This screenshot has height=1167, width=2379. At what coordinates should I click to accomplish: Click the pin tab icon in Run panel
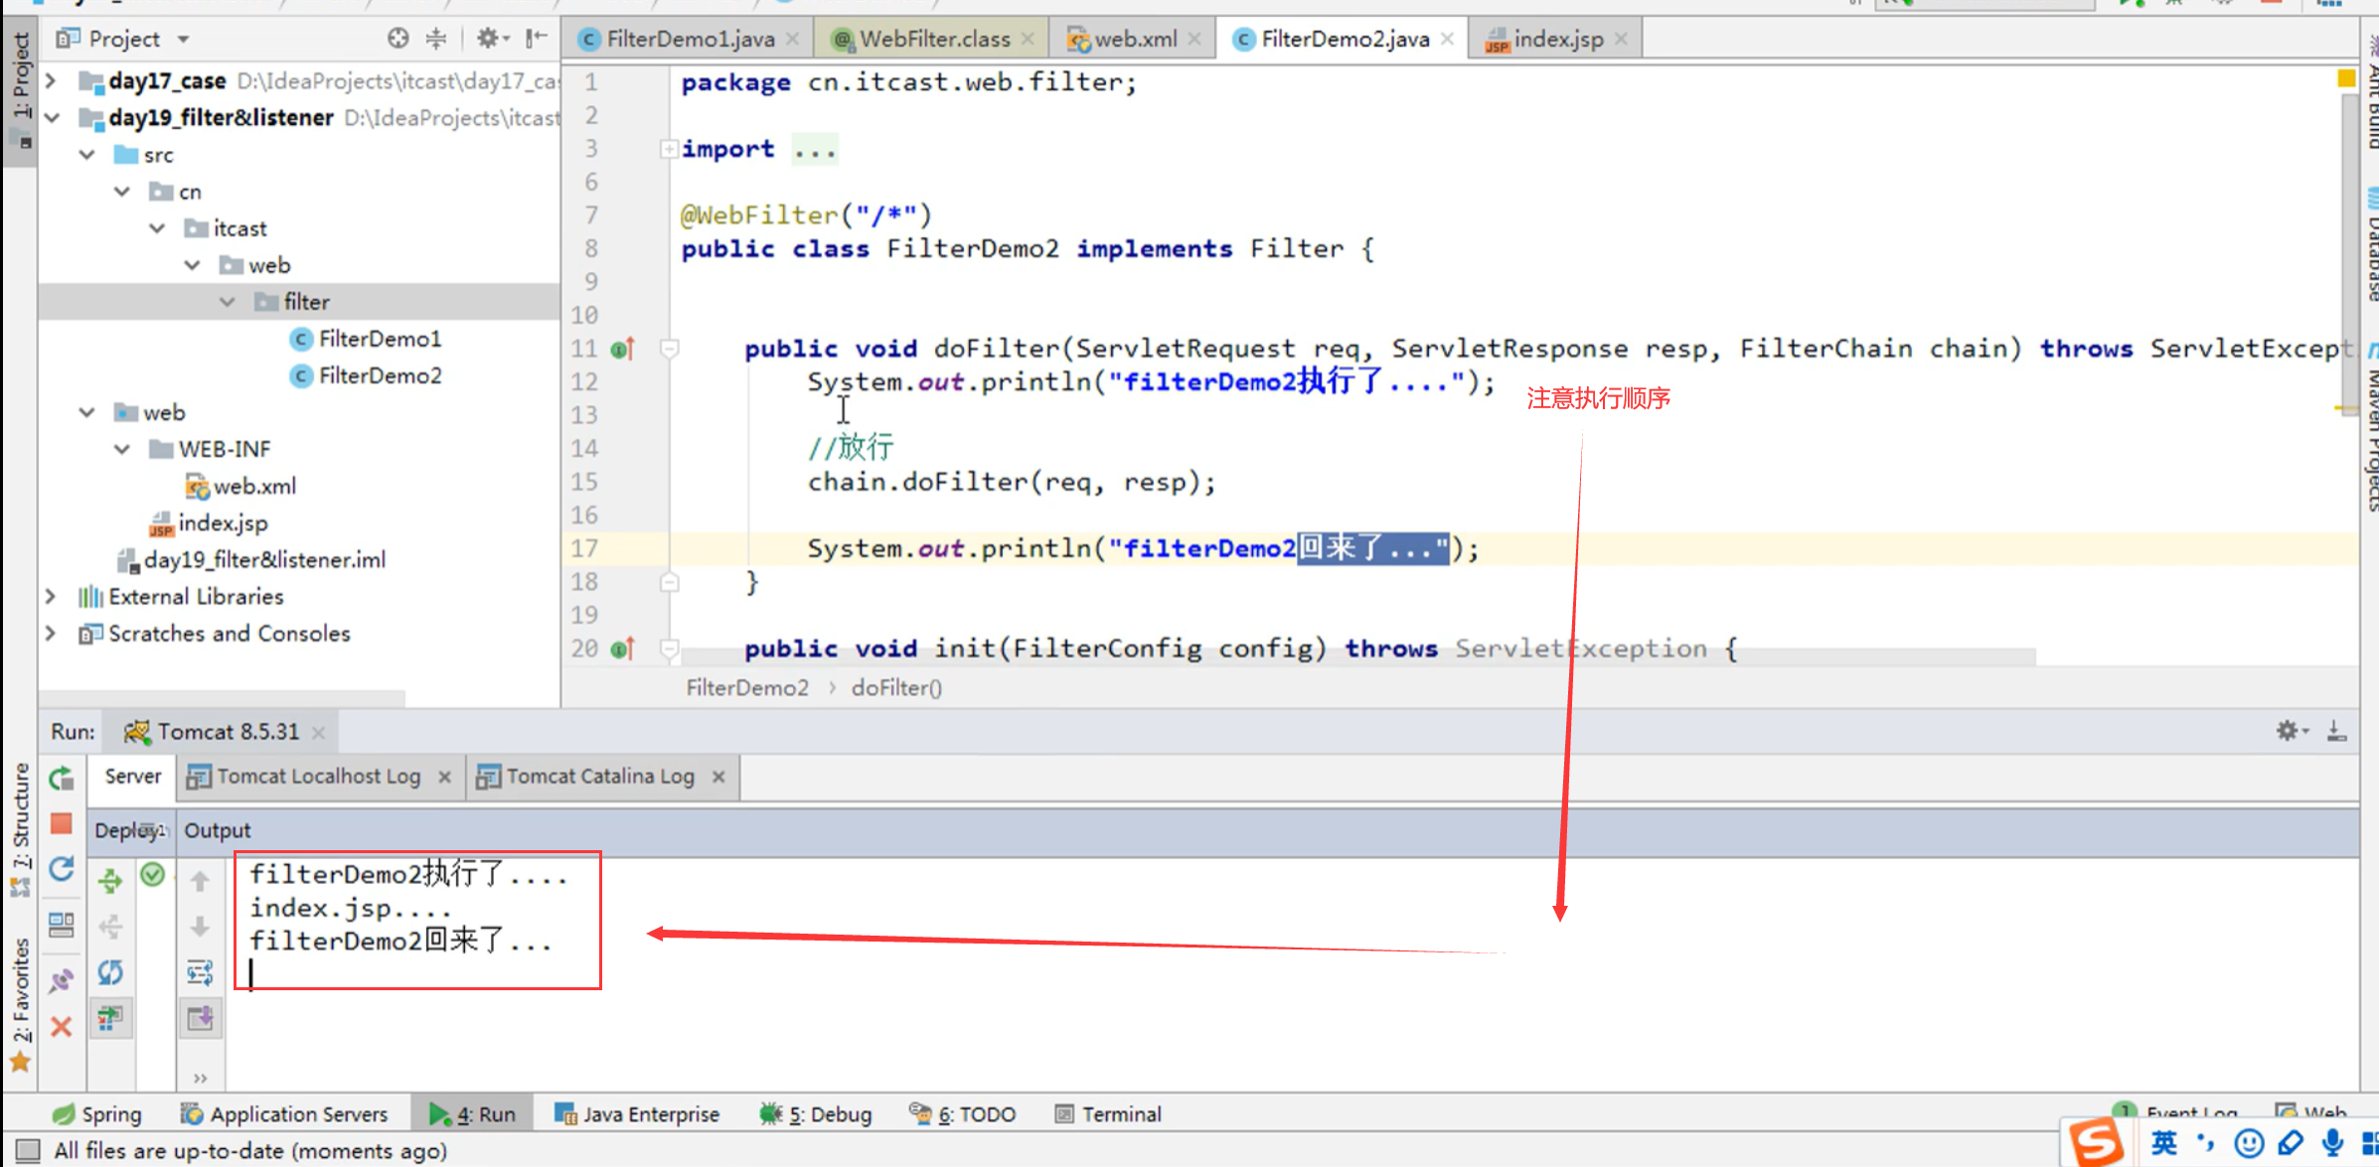pos(62,980)
